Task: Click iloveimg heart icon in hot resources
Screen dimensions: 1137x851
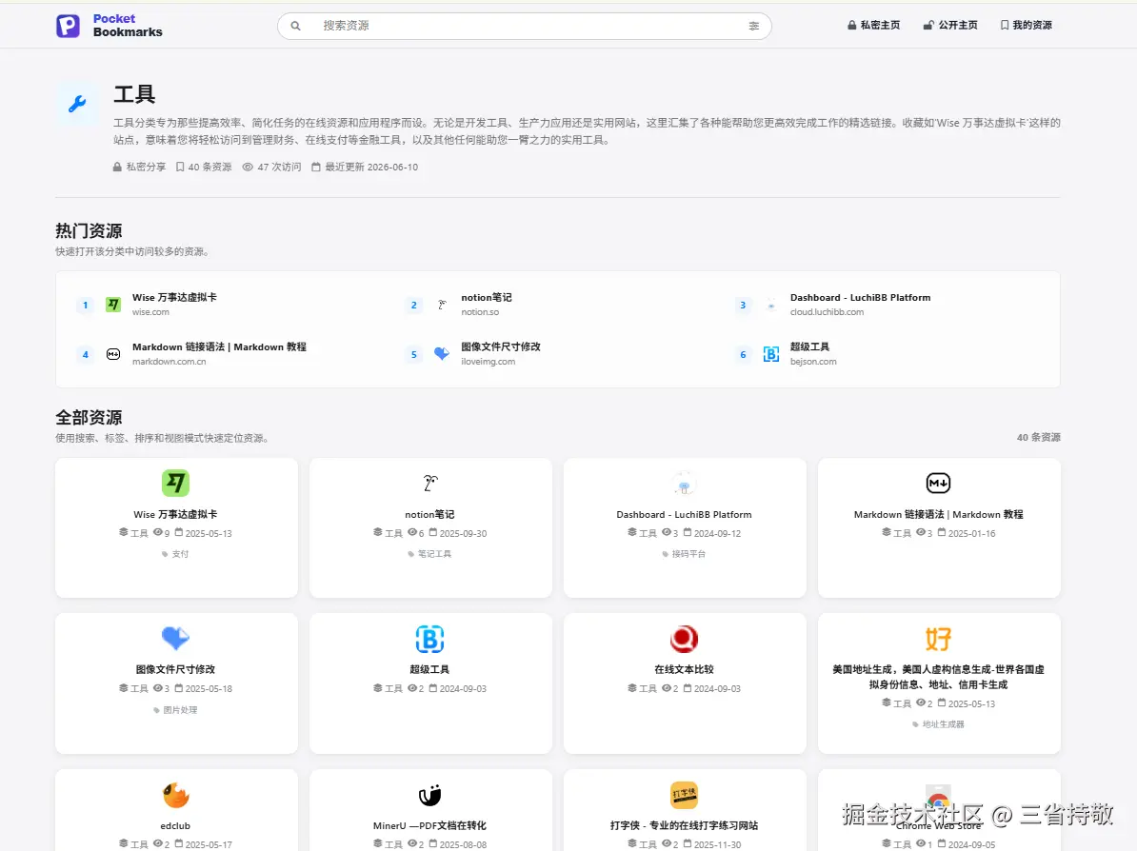Action: [x=442, y=354]
